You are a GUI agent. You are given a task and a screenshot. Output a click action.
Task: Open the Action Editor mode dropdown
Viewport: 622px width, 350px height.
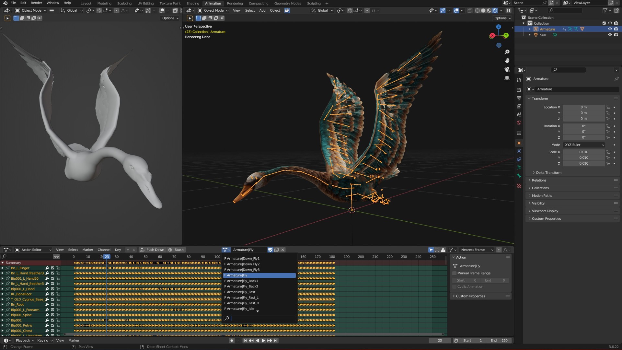(x=33, y=250)
